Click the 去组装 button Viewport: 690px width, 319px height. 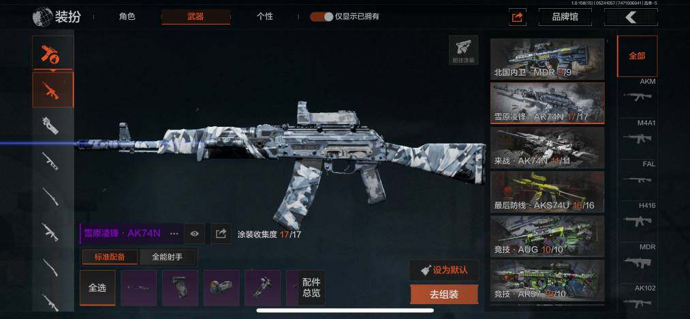coord(444,294)
